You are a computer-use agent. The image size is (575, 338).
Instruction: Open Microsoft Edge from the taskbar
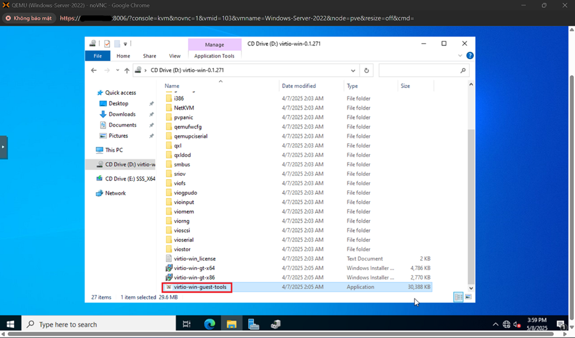click(209, 324)
